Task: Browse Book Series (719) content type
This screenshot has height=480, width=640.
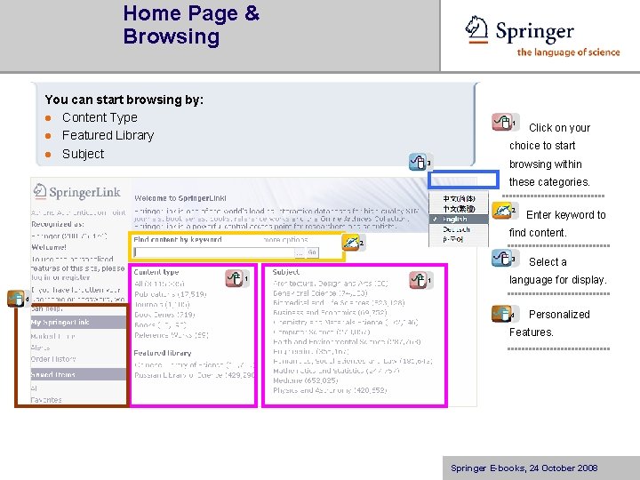Action: point(164,315)
